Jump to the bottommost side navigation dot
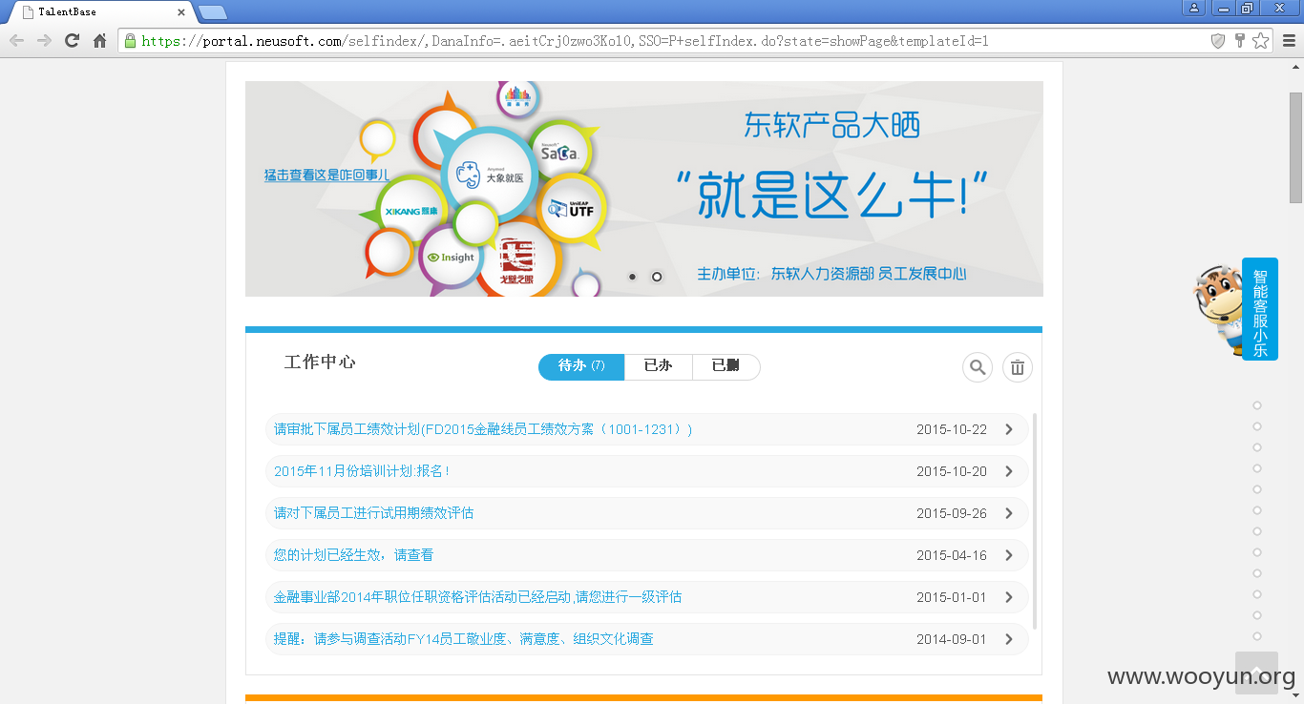 1257,636
